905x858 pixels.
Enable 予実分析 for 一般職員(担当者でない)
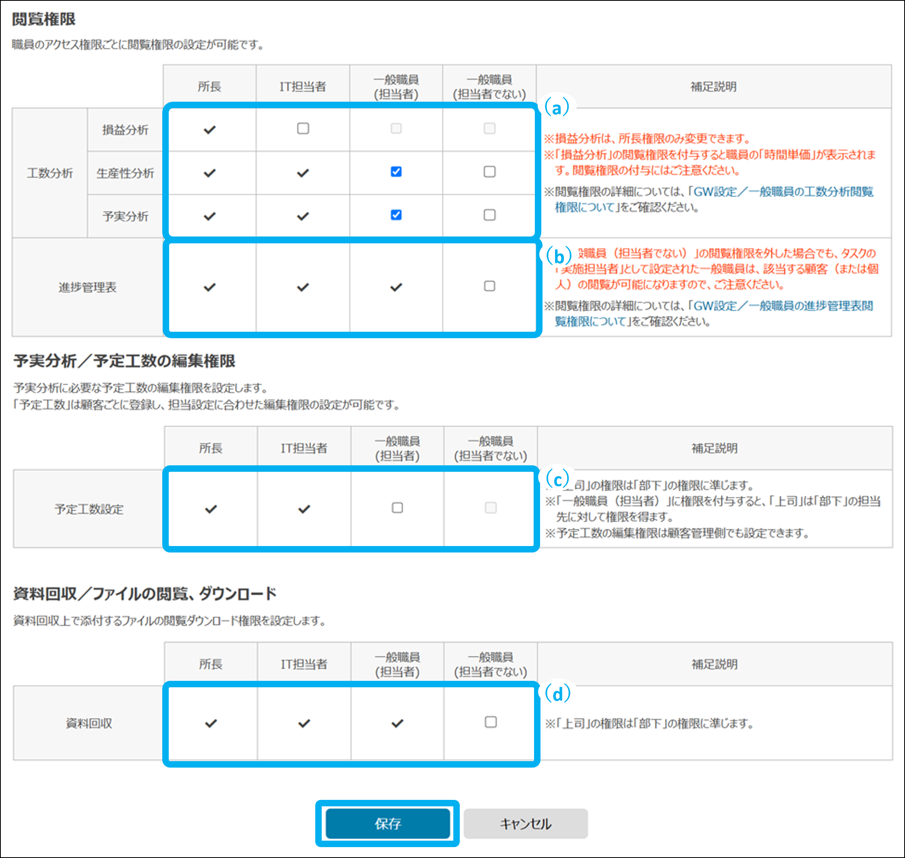point(490,215)
